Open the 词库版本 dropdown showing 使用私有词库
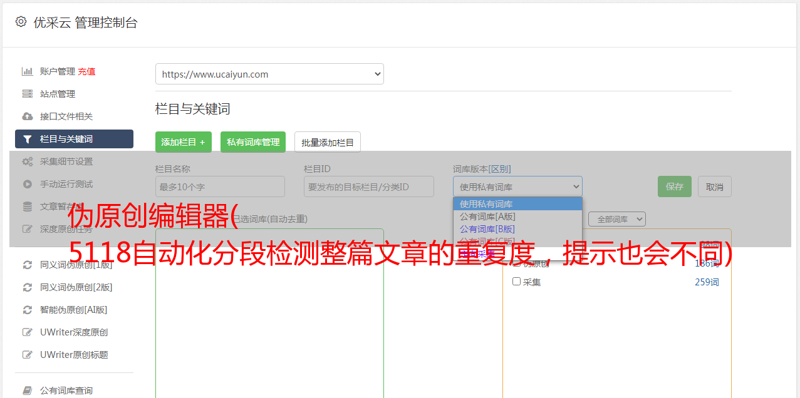 pyautogui.click(x=517, y=186)
